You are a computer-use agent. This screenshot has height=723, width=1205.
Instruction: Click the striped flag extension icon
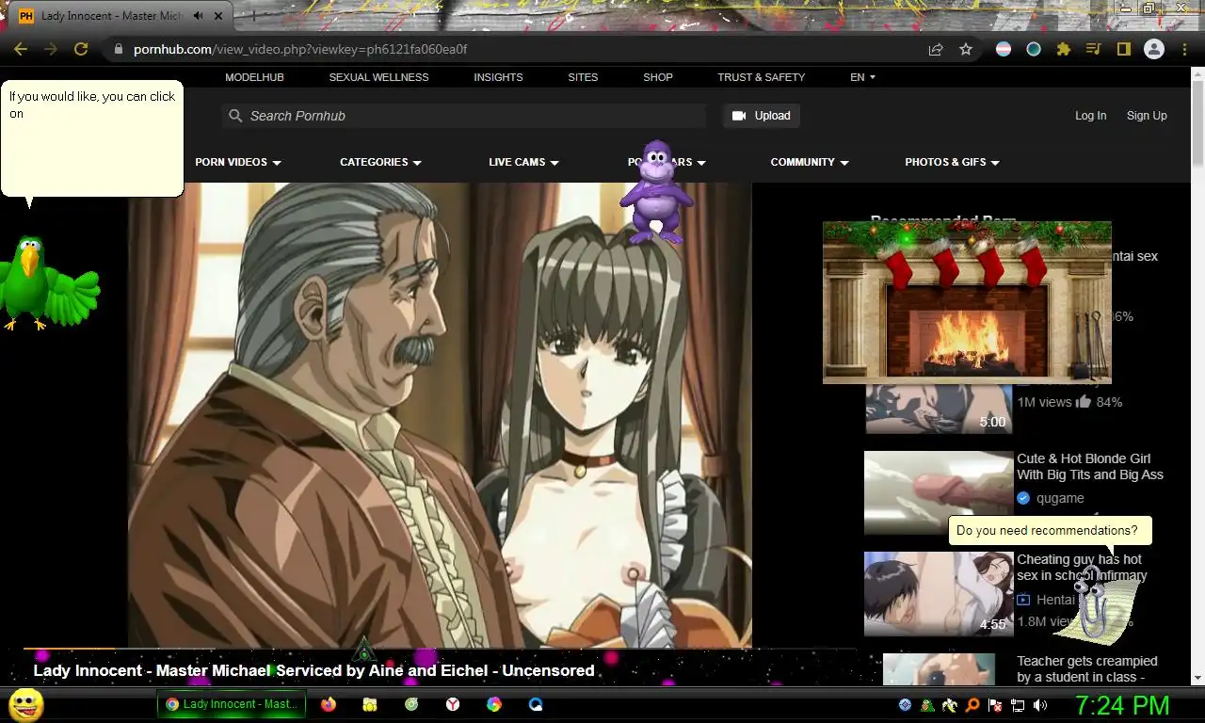coord(1004,49)
